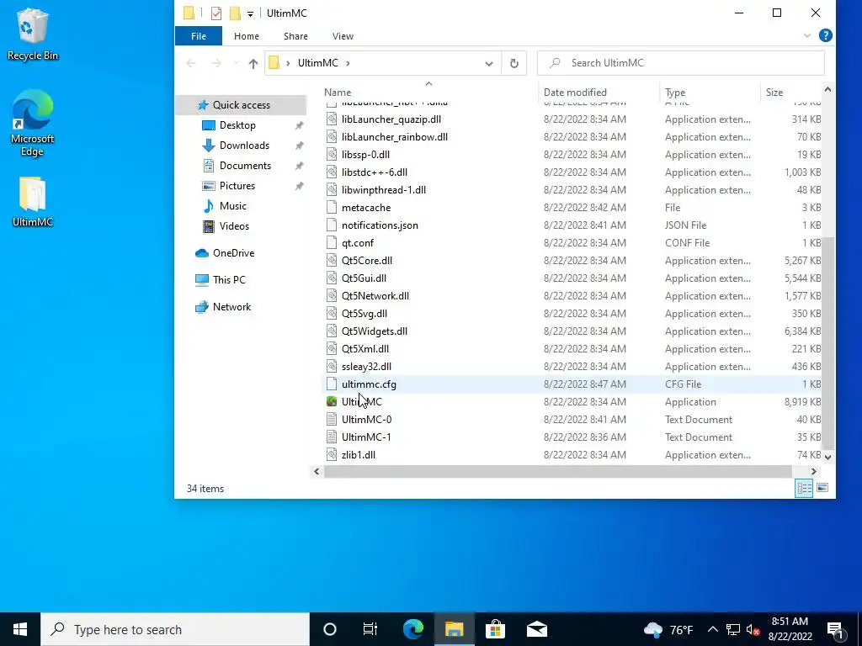862x646 pixels.
Task: Open Videos in the navigation pane
Action: pos(234,226)
